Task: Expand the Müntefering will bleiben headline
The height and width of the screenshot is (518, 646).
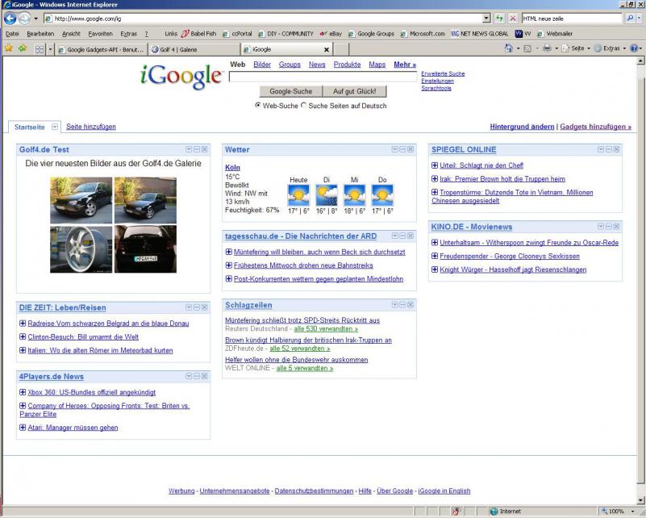Action: click(229, 253)
